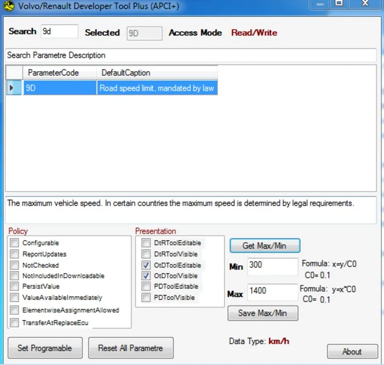Toggle NotIncludedInDownloadable checkbox
384x365 pixels.
point(14,276)
